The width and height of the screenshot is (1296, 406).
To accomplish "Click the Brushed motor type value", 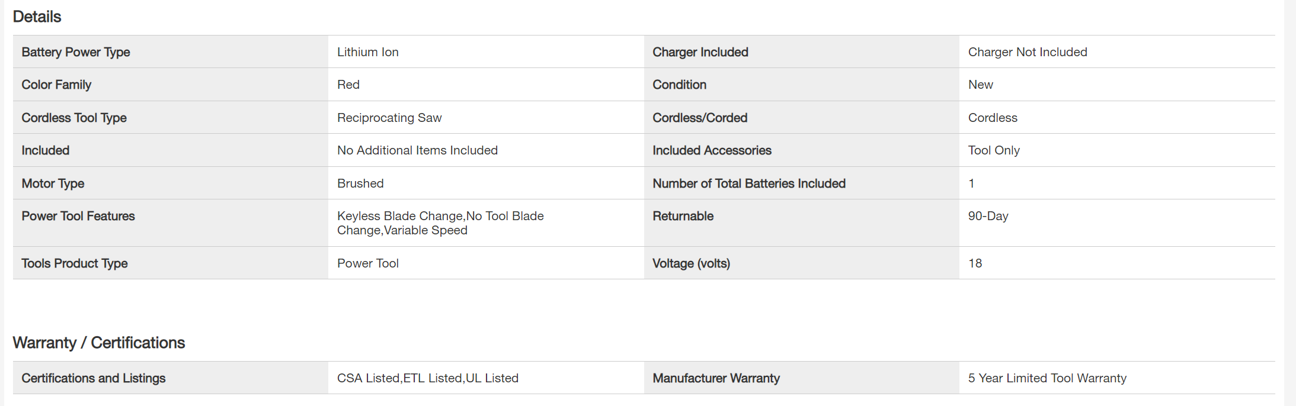I will click(x=360, y=183).
